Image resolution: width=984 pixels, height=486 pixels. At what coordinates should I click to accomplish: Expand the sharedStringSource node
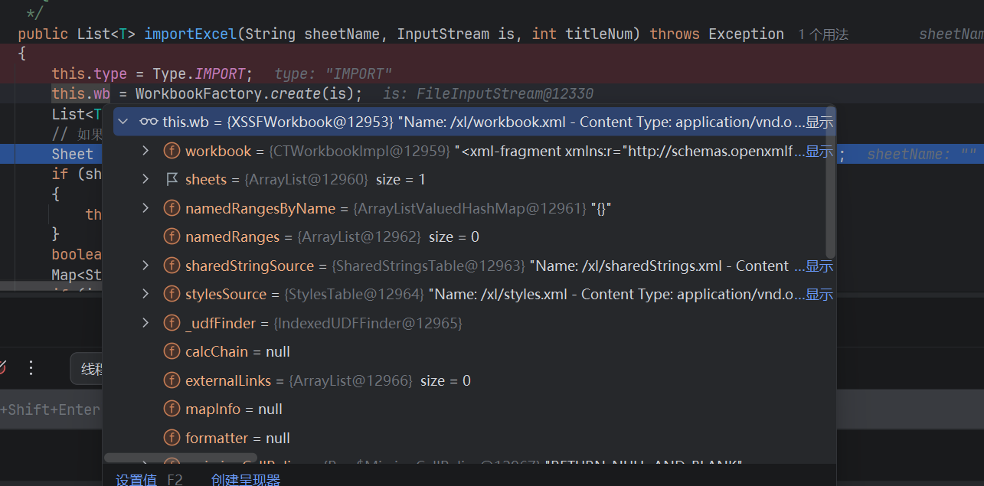coord(145,266)
